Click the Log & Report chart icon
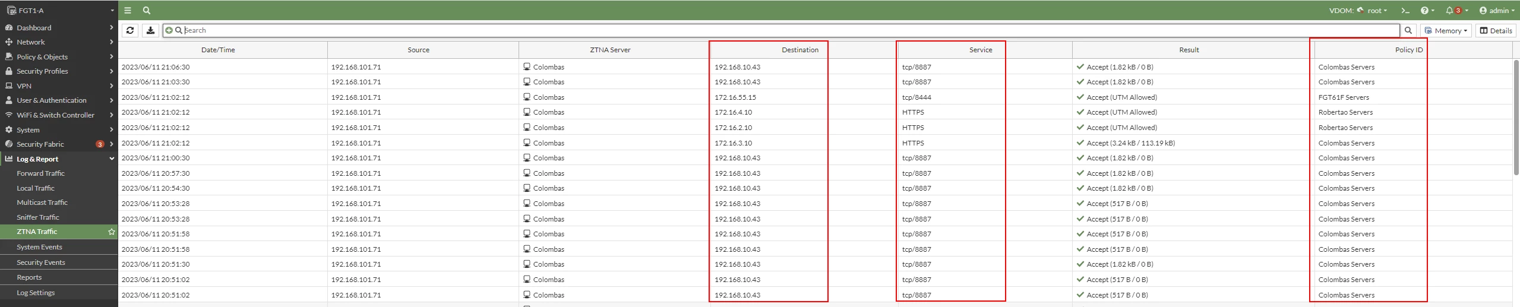Viewport: 1520px width, 307px height. (9, 159)
